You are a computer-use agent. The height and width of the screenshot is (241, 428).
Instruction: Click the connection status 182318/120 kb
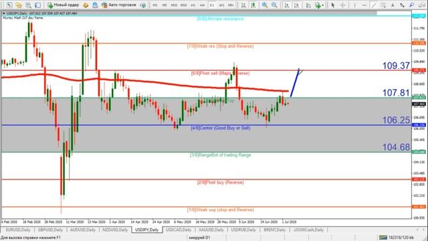click(x=396, y=238)
